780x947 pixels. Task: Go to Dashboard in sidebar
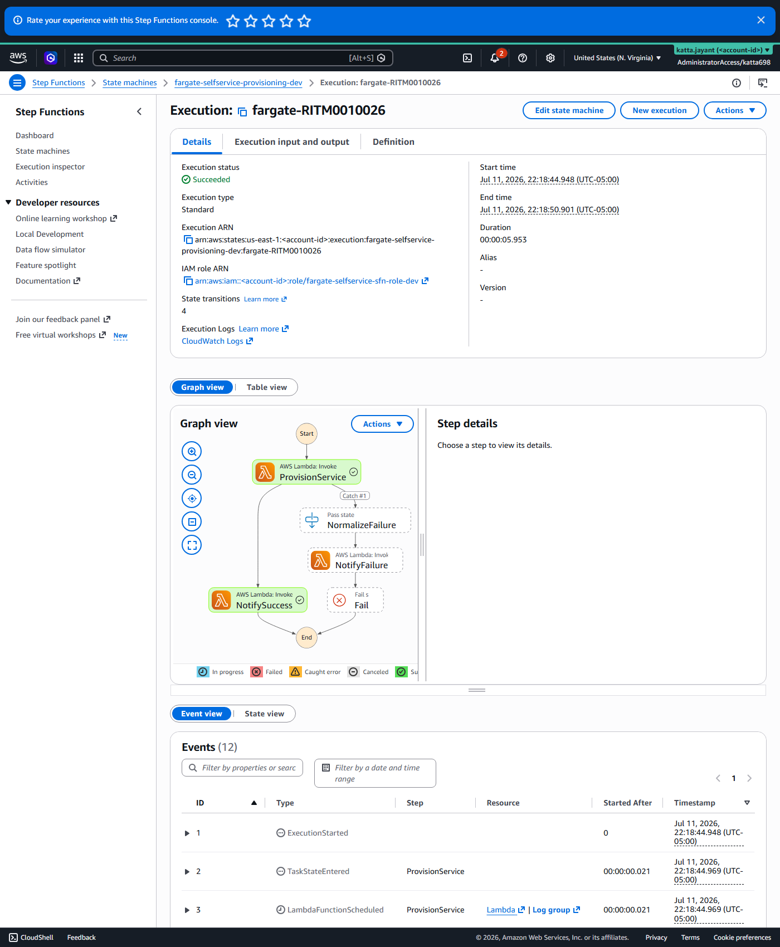[35, 135]
